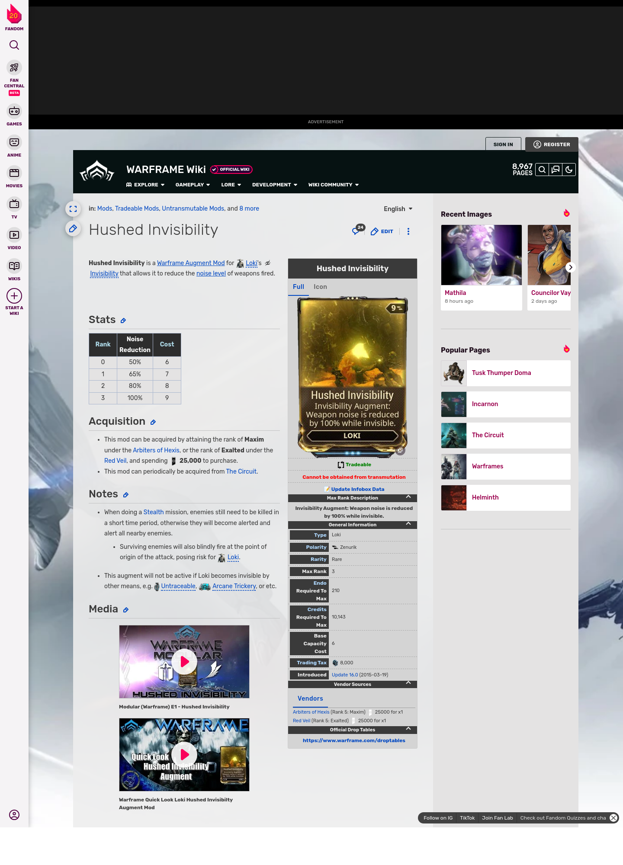The width and height of the screenshot is (623, 865).
Task: Open the Tusk Thumper Doma popular page
Action: [x=506, y=373]
